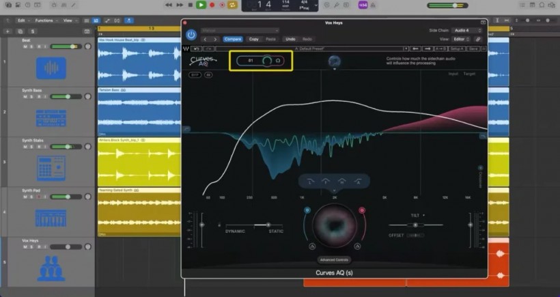Image resolution: width=560 pixels, height=297 pixels.
Task: Open the Inspector icon in the control bar
Action: tap(18, 5)
